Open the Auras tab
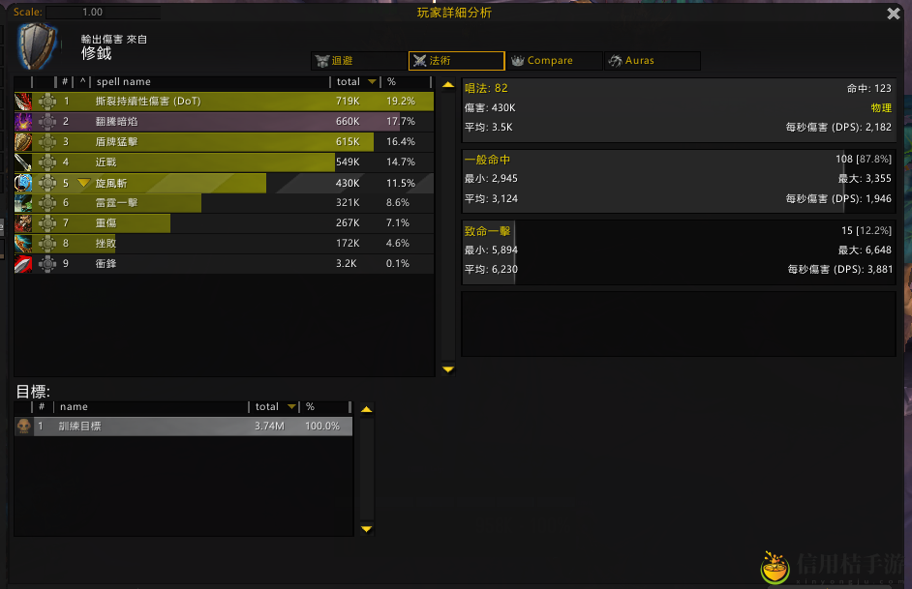This screenshot has height=589, width=912. [652, 60]
